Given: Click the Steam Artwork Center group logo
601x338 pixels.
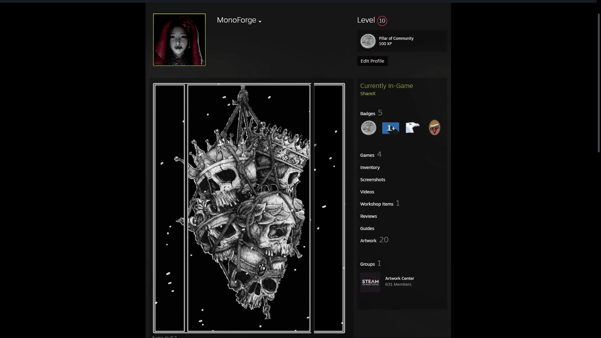Looking at the screenshot, I should point(370,282).
